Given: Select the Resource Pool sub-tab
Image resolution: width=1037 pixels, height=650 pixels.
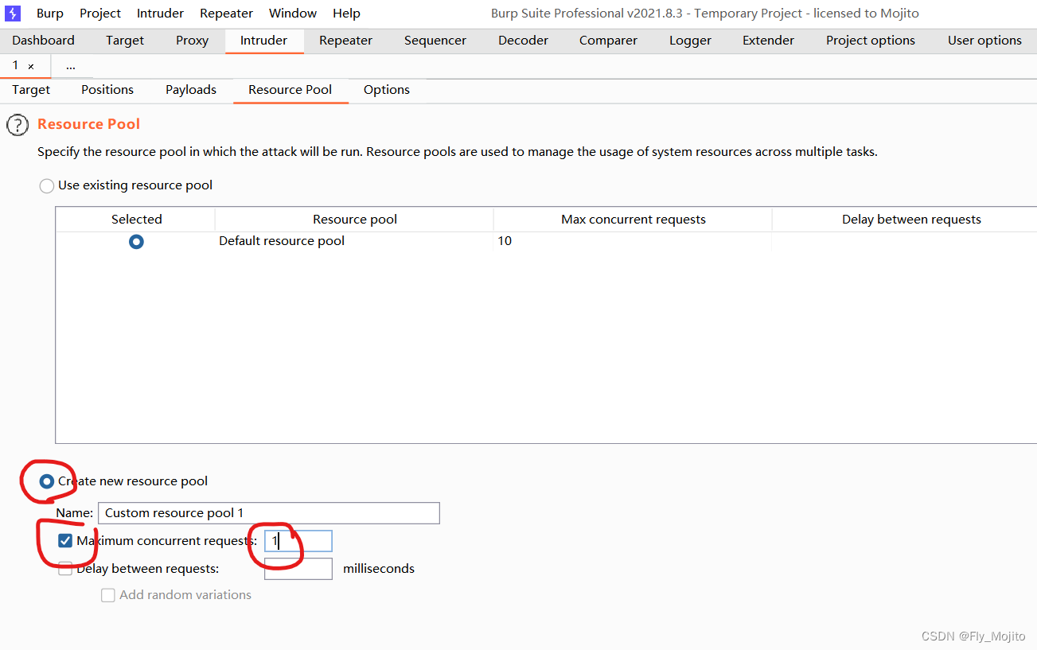Looking at the screenshot, I should pos(290,90).
